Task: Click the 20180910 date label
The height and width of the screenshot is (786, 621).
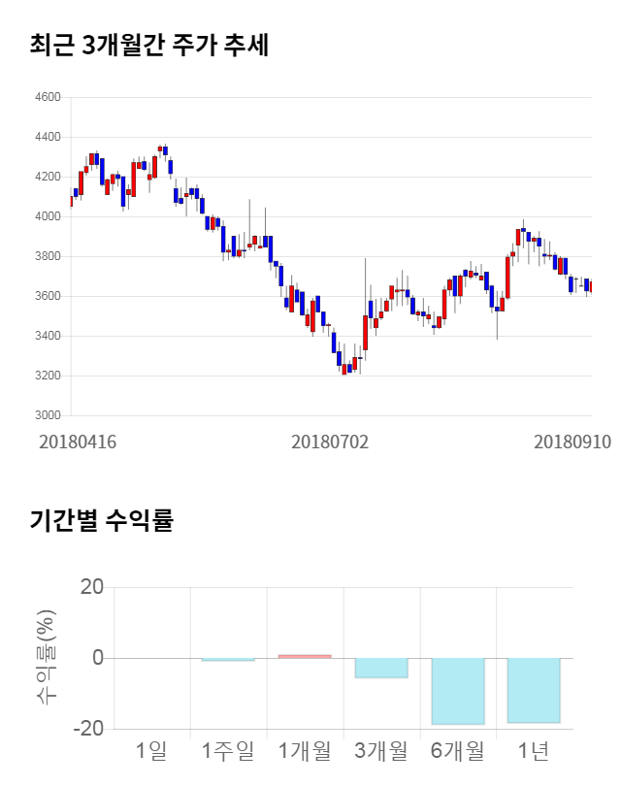Action: point(572,442)
